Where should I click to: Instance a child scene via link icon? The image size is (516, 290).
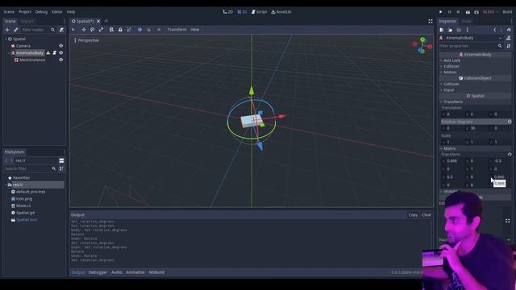[16, 30]
